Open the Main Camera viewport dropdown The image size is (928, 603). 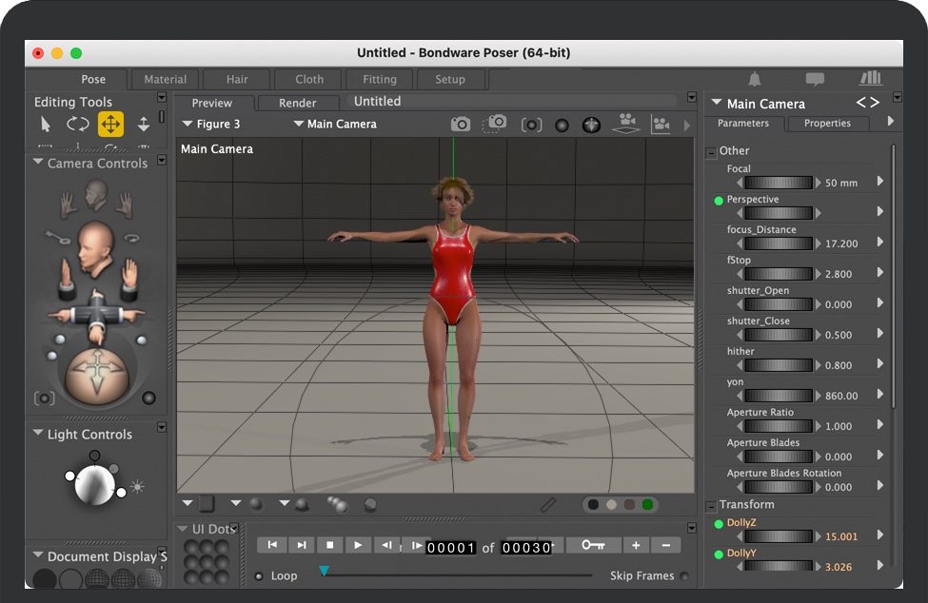coord(335,125)
